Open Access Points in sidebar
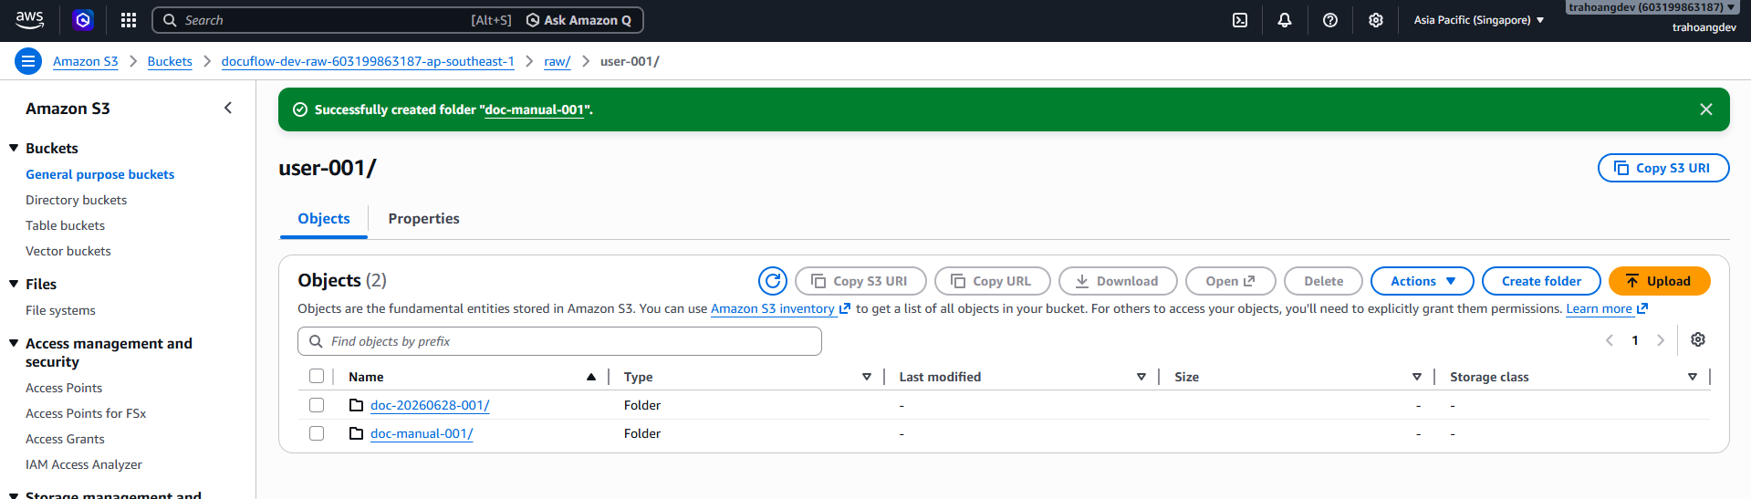Image resolution: width=1751 pixels, height=499 pixels. (x=64, y=388)
